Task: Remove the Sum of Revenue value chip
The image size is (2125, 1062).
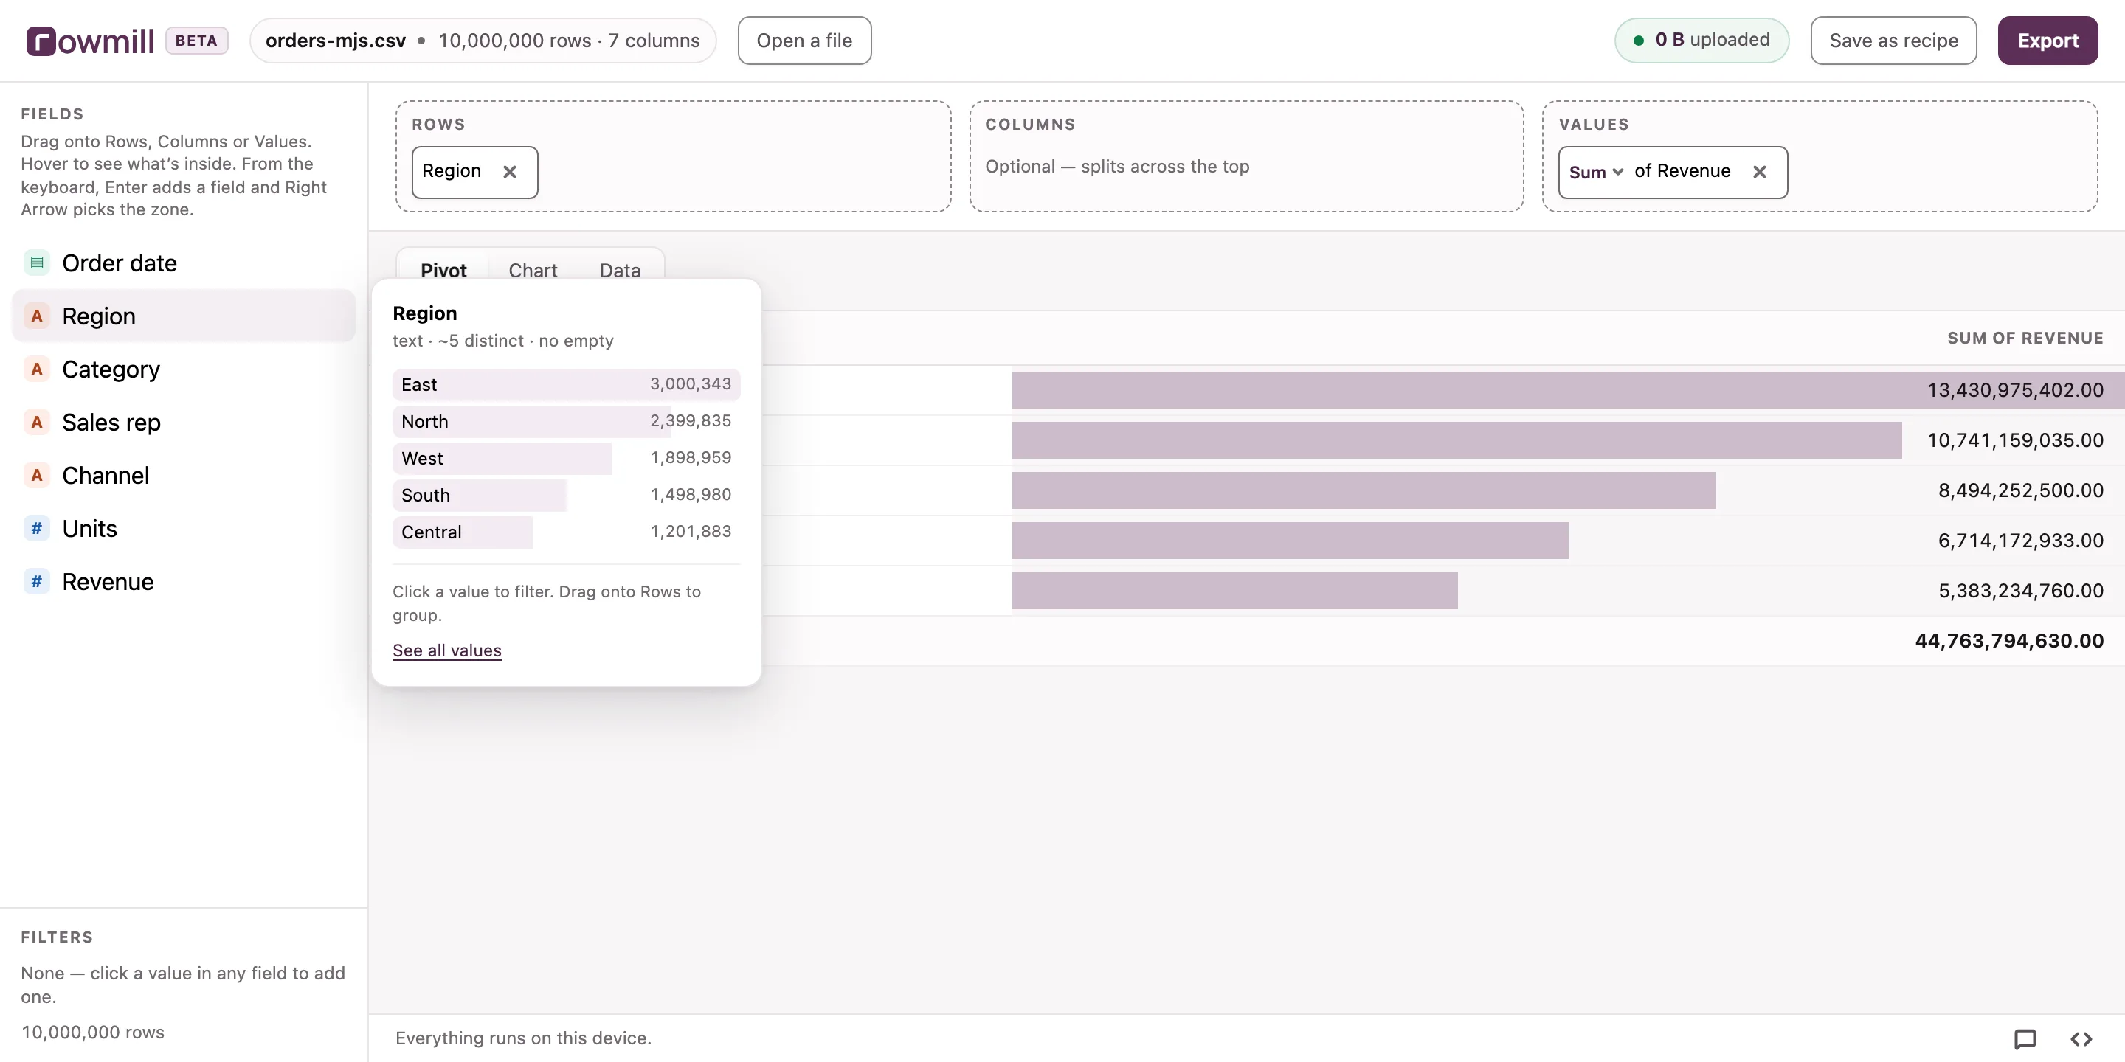Action: pos(1760,172)
